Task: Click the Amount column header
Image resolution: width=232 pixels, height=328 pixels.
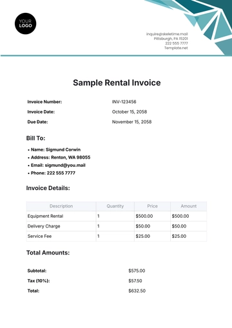Action: click(189, 206)
